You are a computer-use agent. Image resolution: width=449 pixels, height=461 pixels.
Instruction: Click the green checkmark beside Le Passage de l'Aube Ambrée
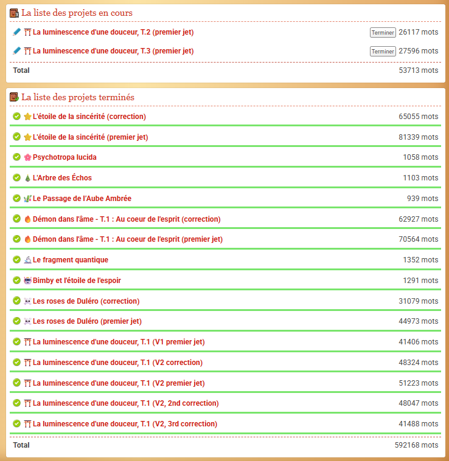click(x=16, y=199)
